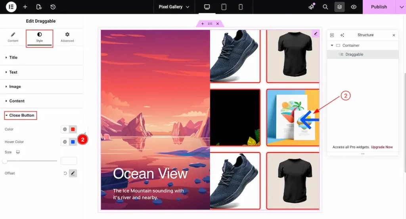Switch to the Content tab

(13, 38)
